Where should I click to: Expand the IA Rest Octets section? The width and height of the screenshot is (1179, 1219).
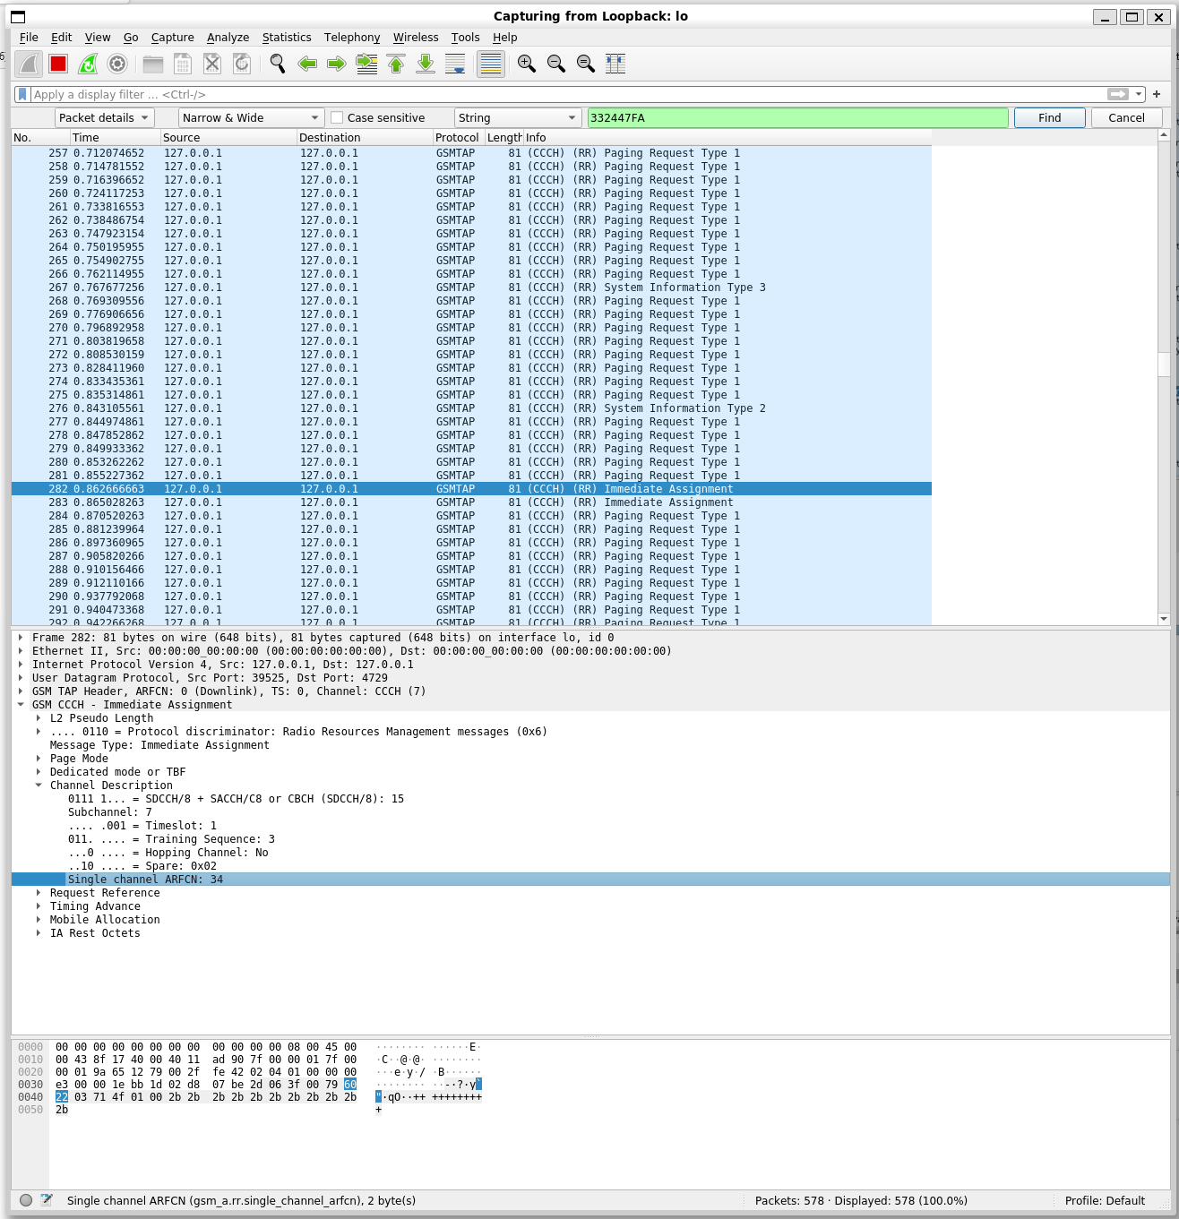point(38,932)
